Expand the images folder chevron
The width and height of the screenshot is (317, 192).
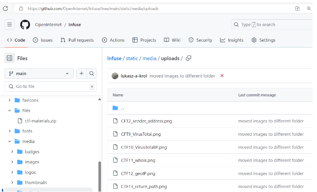12,162
